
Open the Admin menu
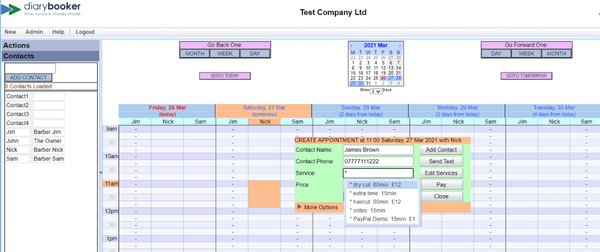34,32
